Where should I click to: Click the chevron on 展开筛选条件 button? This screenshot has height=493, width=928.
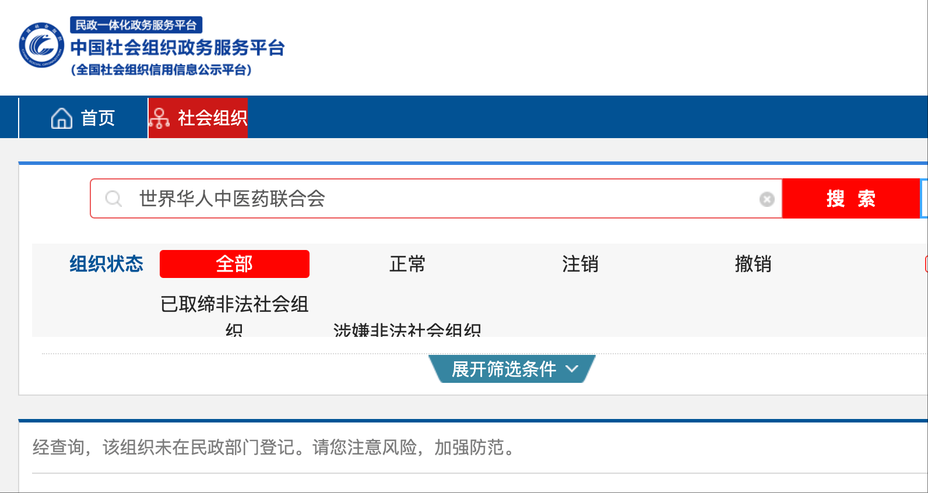[572, 369]
